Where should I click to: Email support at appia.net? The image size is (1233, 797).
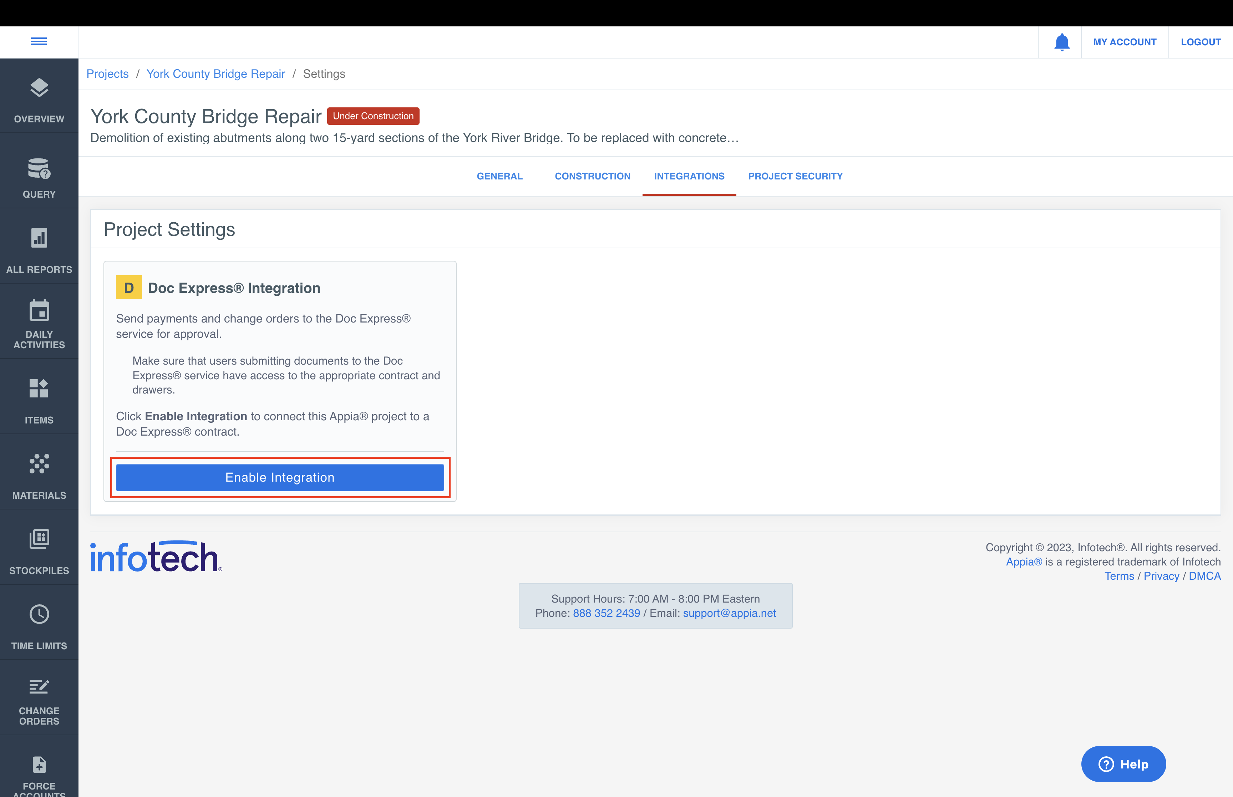click(729, 613)
